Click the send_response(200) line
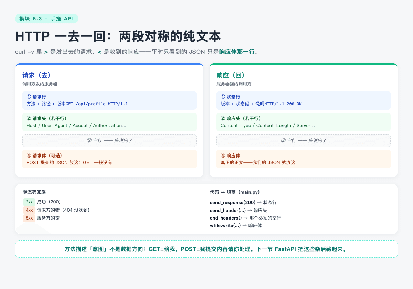 click(x=243, y=202)
